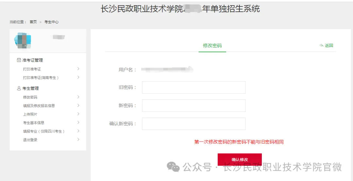Viewport: 353px width, 181px height.
Task: Click the 考生管理 person icon
Action: 19,88
